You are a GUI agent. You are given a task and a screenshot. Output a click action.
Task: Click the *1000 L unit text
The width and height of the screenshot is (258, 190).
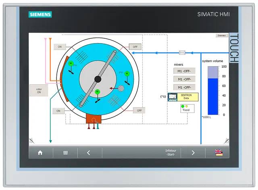[x=206, y=117]
